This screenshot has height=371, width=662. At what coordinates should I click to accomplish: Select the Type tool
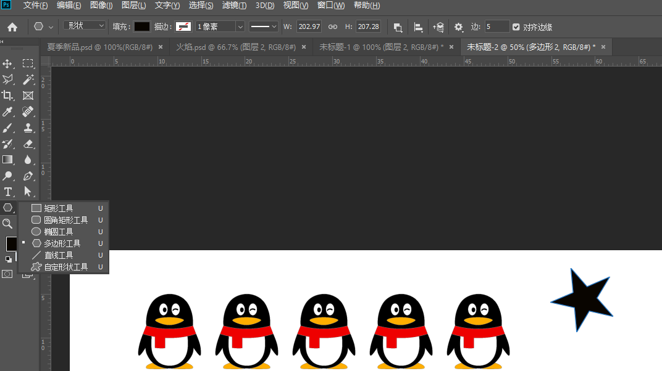7,192
